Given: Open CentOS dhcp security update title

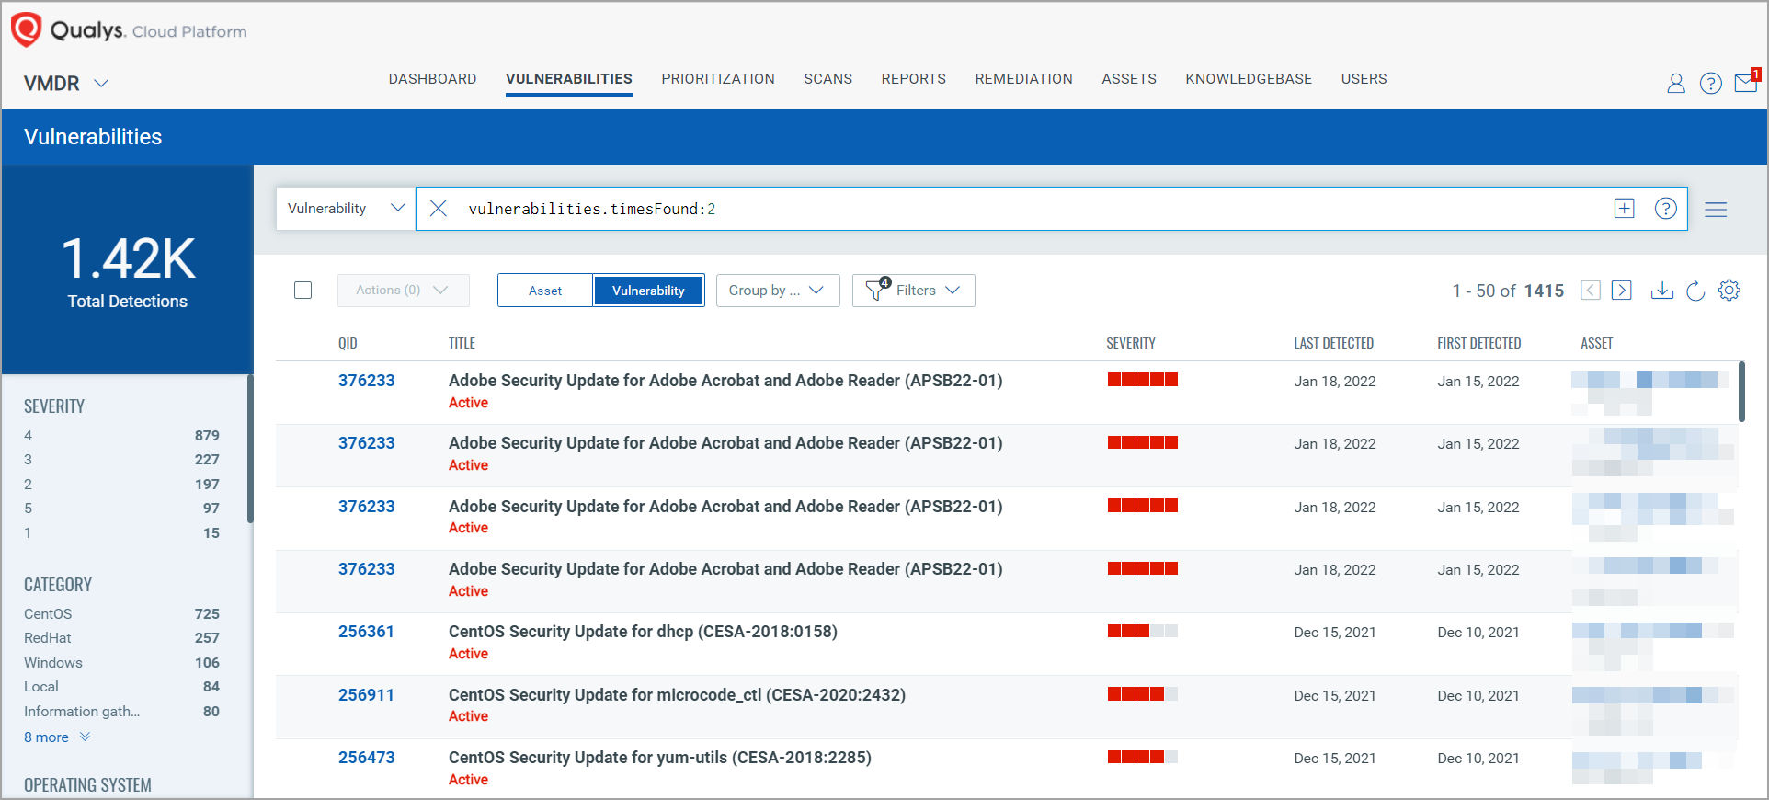Looking at the screenshot, I should [643, 632].
